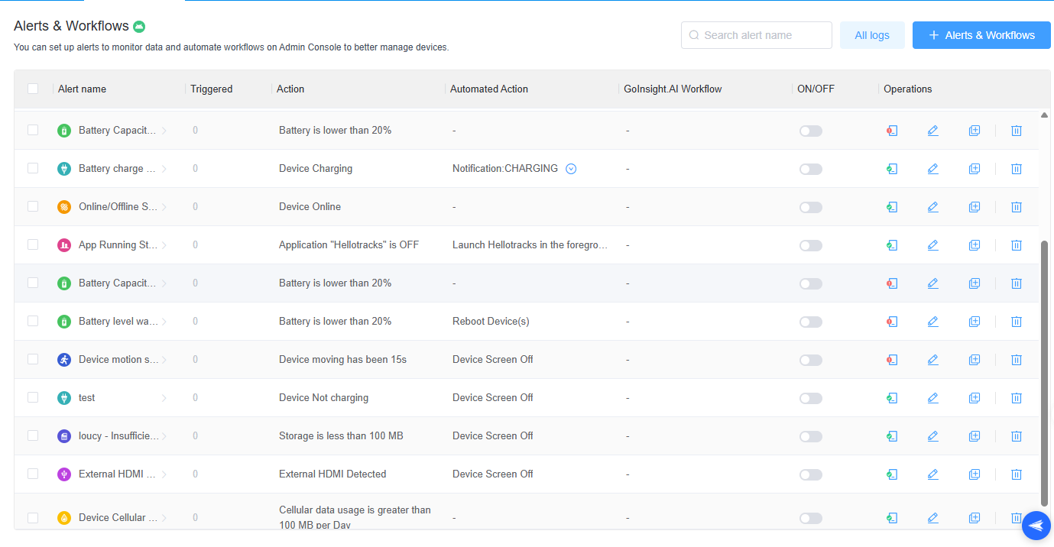Expand the Device motion alert chevron
1054x547 pixels.
(x=164, y=360)
